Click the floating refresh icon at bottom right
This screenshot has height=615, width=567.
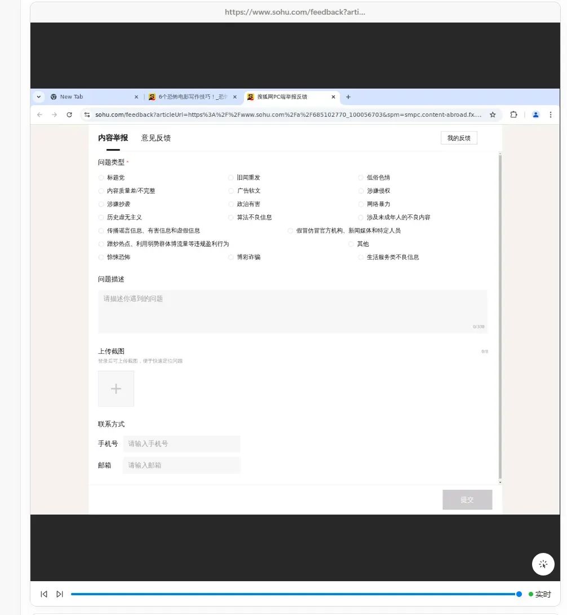(543, 564)
